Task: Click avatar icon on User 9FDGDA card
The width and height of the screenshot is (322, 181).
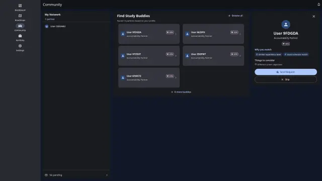Action: click(123, 34)
